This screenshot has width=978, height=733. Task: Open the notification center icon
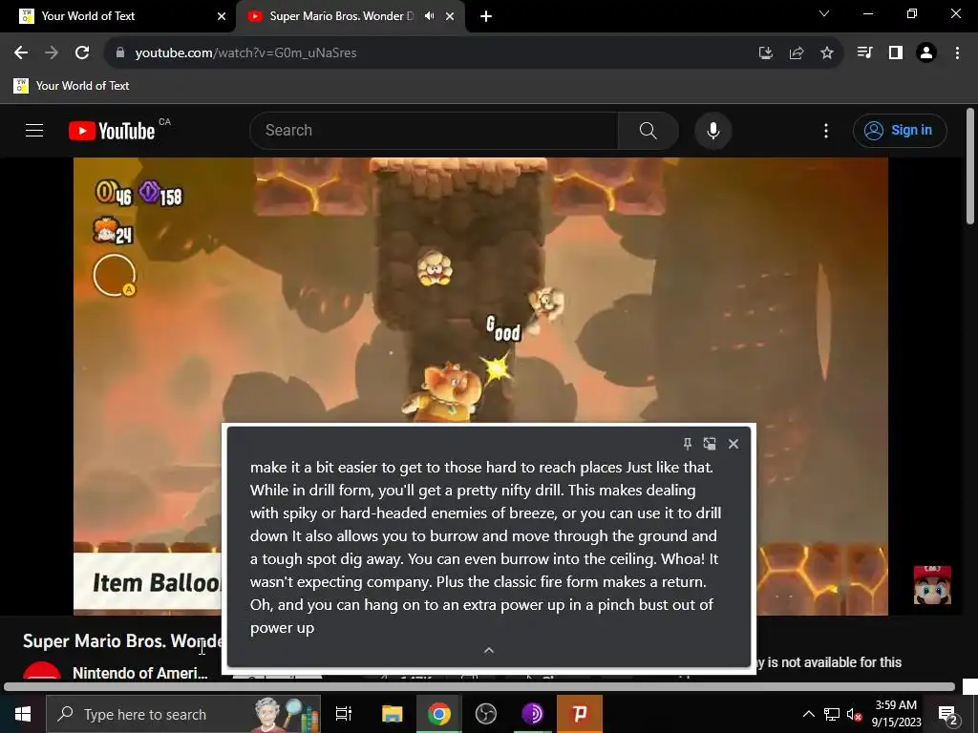[948, 714]
